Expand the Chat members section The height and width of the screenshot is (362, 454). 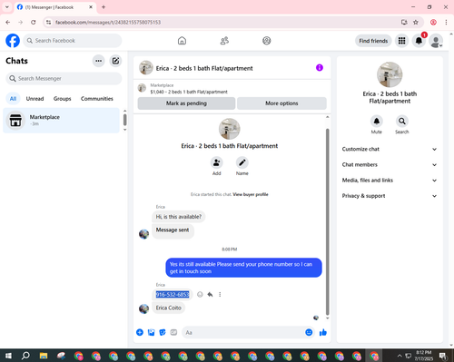tap(390, 165)
